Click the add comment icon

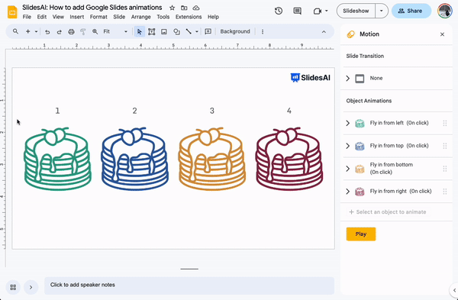tap(208, 31)
